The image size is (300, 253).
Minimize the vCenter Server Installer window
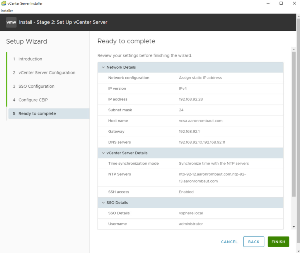tap(268, 4)
